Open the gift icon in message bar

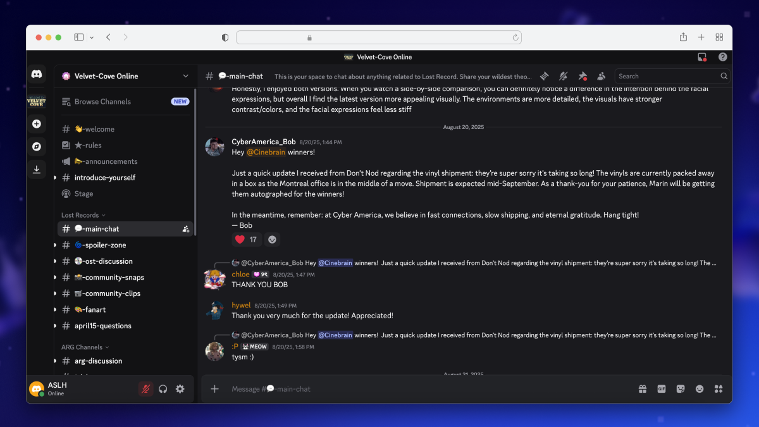coord(643,389)
